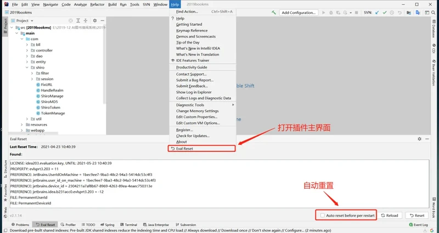Switch to the Terminal tool window tab
Screen dimensions: 439x233
coord(131,225)
